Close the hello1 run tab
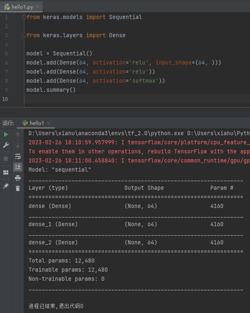The height and width of the screenshot is (313, 250). 49,123
